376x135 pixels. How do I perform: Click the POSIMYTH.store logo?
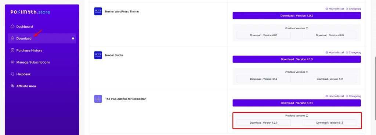30,12
